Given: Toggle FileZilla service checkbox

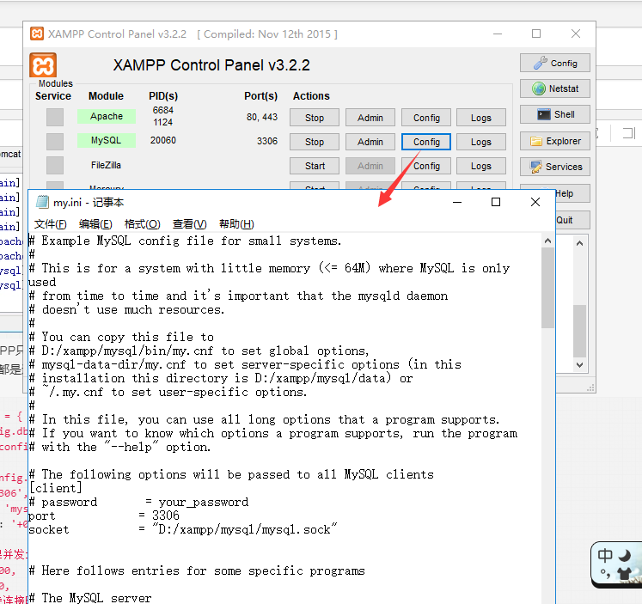Looking at the screenshot, I should point(55,165).
